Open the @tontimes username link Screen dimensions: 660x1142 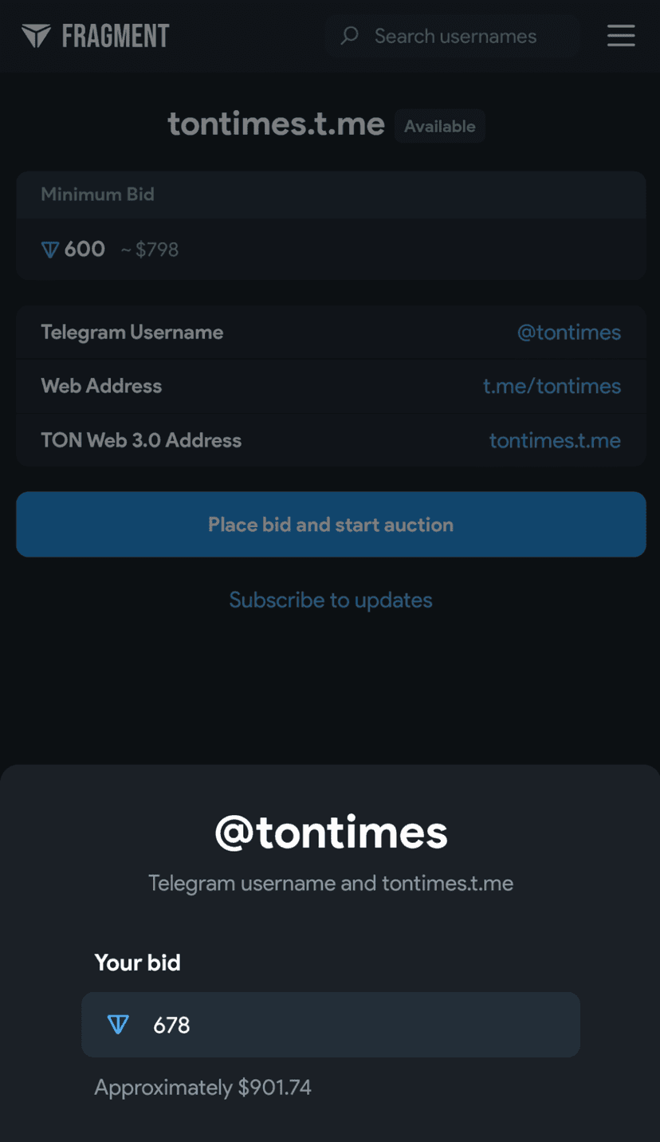point(568,333)
